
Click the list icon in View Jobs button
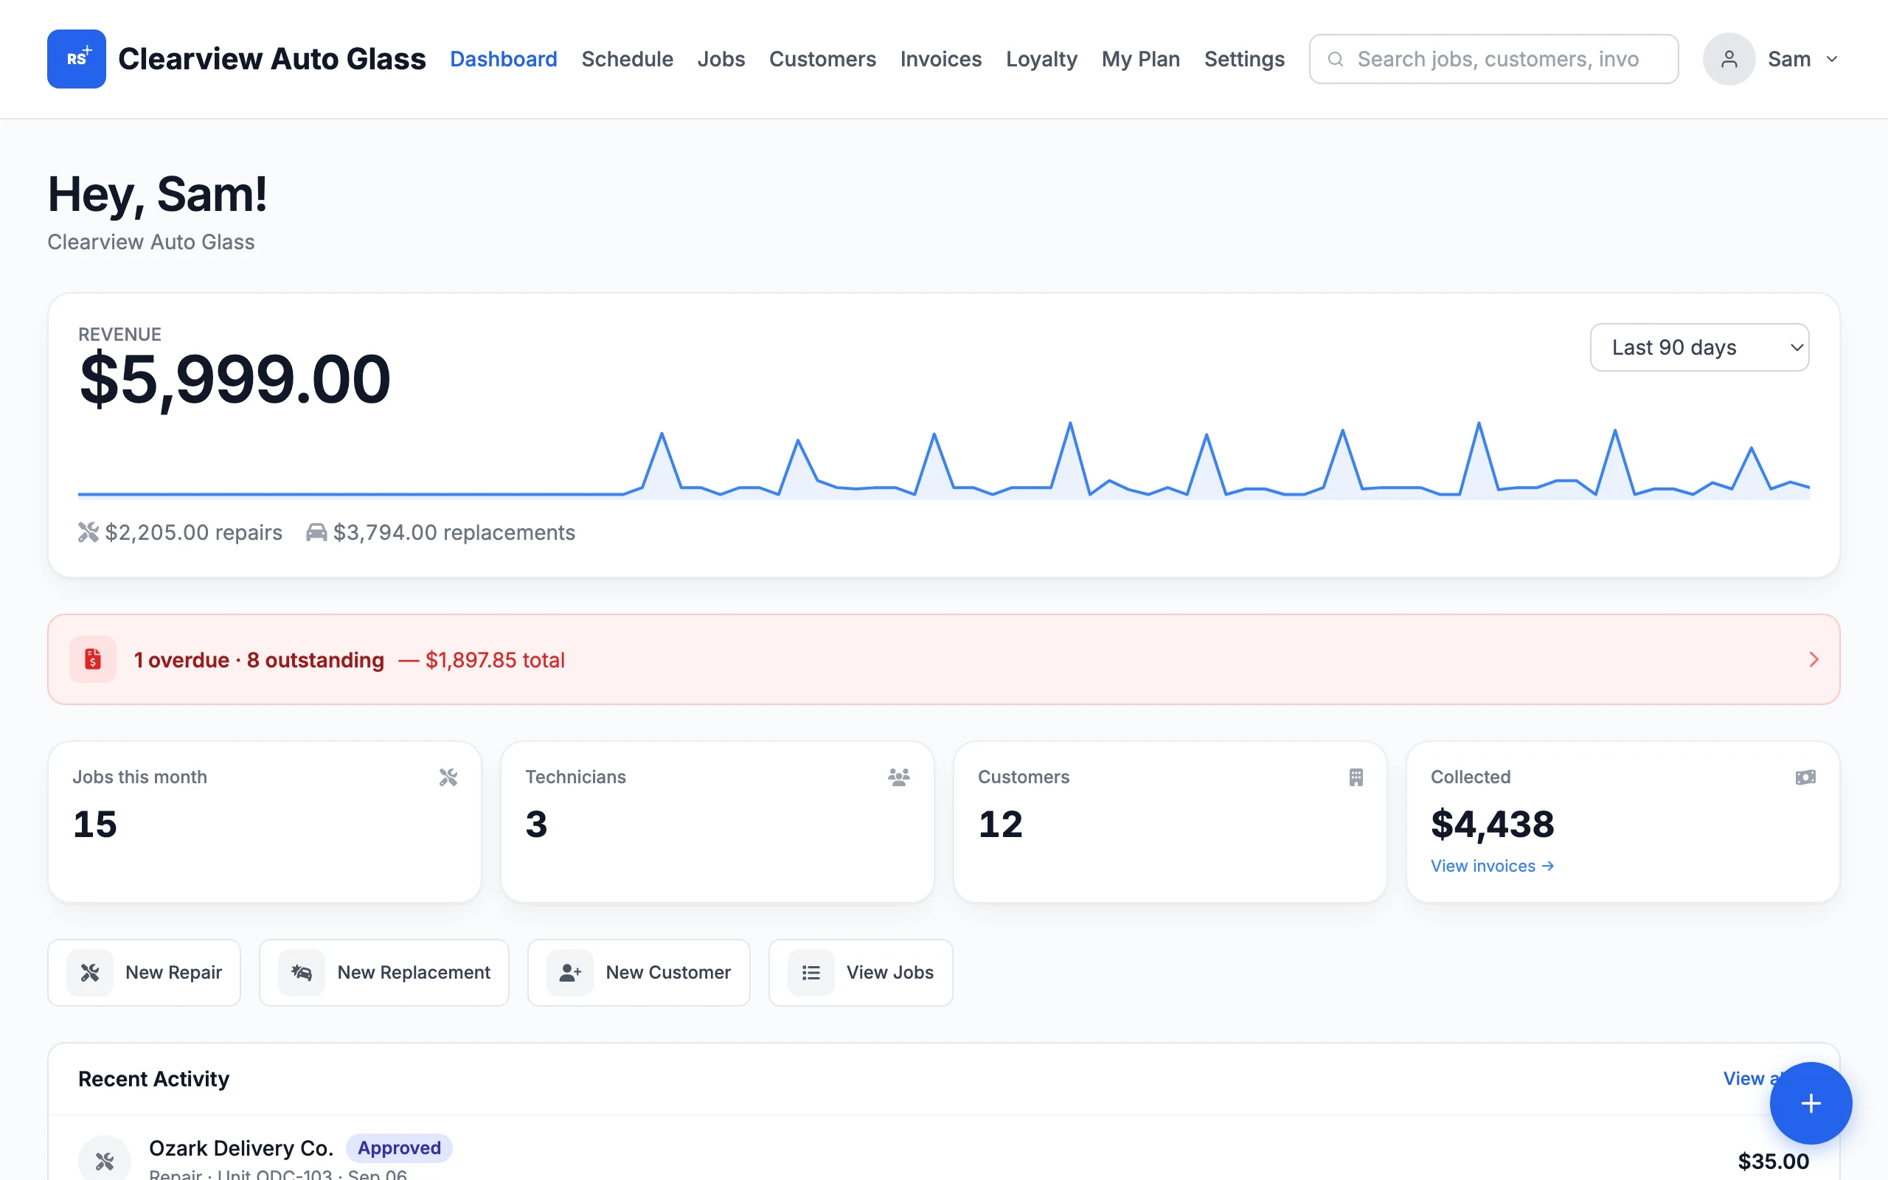coord(811,973)
